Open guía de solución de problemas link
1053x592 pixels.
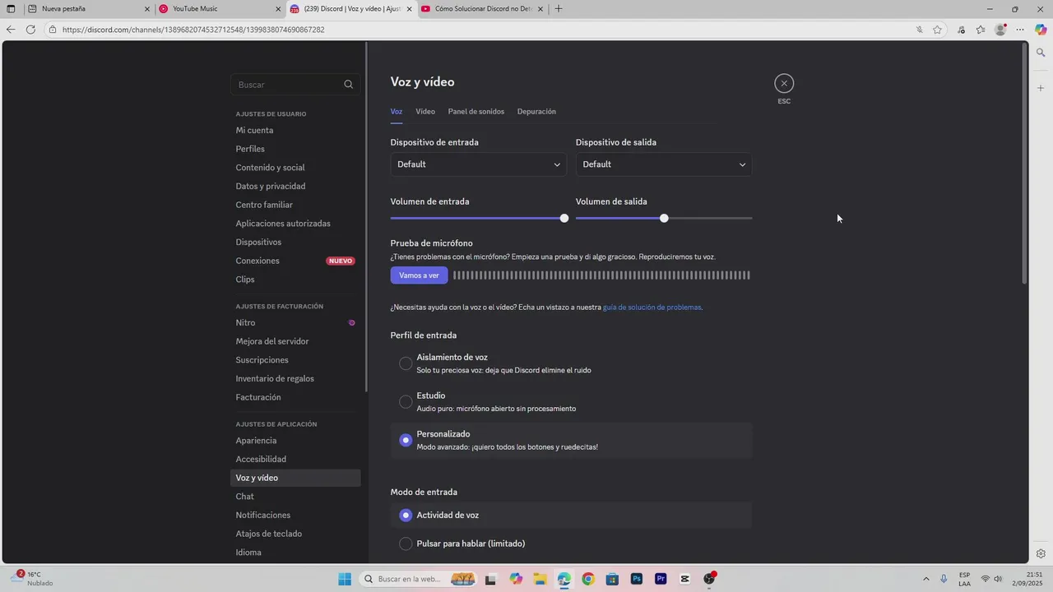[x=652, y=308]
